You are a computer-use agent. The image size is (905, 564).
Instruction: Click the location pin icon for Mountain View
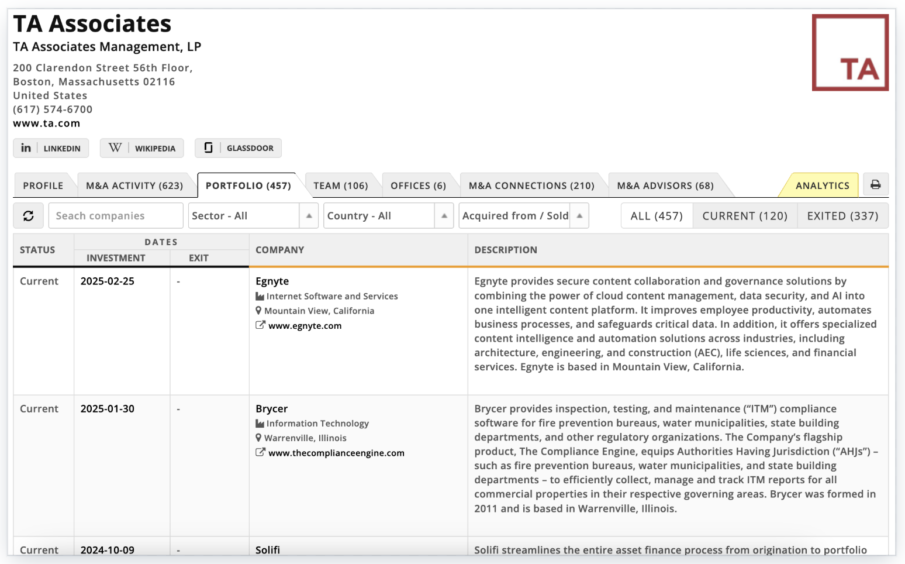pos(260,311)
